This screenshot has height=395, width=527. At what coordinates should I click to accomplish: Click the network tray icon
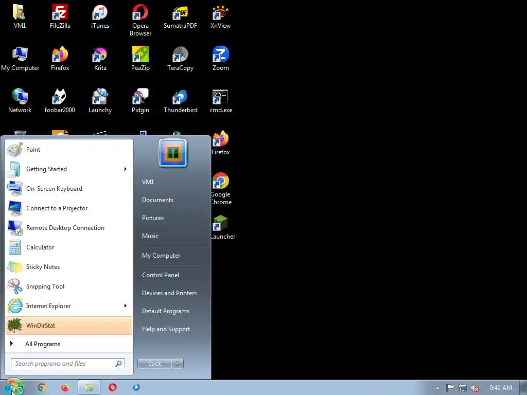coord(463,388)
